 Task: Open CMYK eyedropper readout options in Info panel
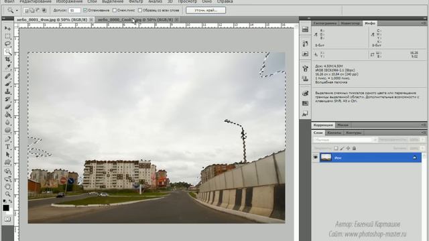click(x=373, y=34)
